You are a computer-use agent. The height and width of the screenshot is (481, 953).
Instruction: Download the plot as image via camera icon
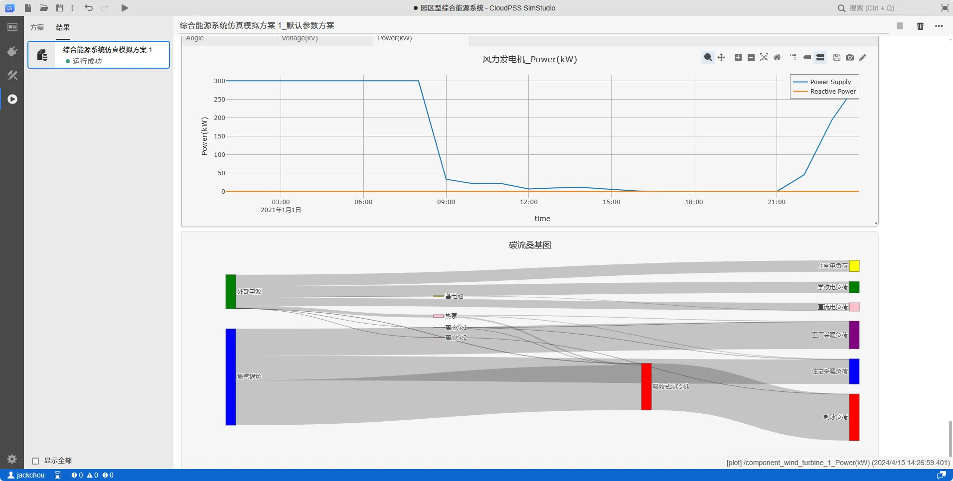point(850,57)
